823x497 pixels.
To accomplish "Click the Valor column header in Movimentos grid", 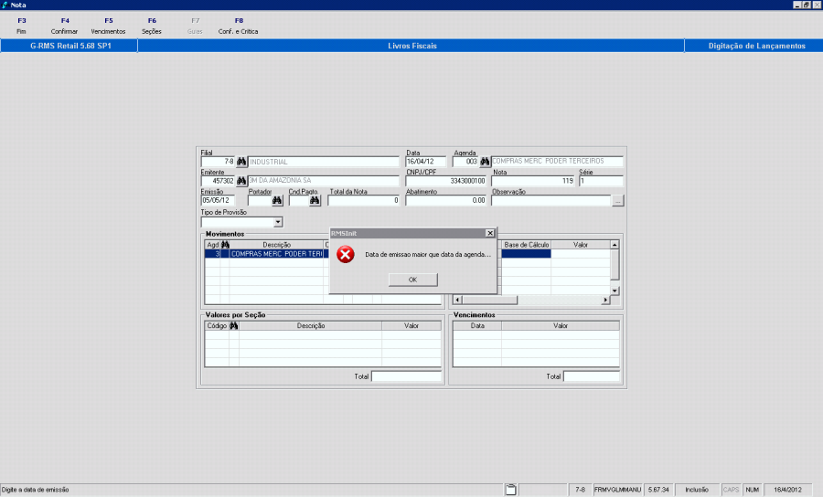I will (x=581, y=245).
